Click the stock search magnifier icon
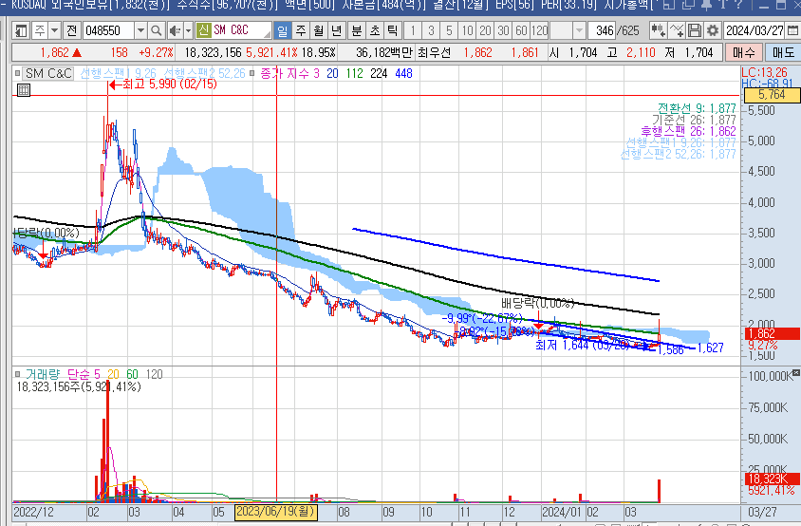This screenshot has height=526, width=801. point(157,30)
